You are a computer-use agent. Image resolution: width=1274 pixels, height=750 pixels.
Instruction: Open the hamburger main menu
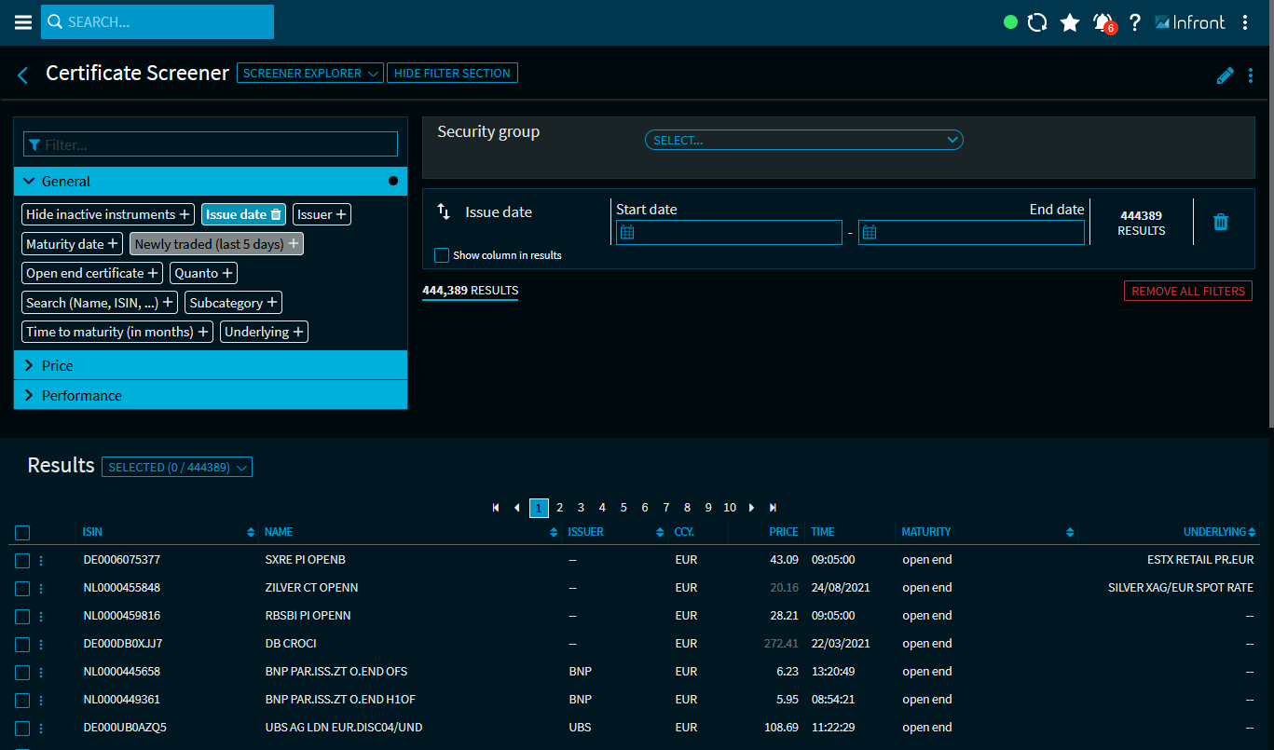[22, 22]
